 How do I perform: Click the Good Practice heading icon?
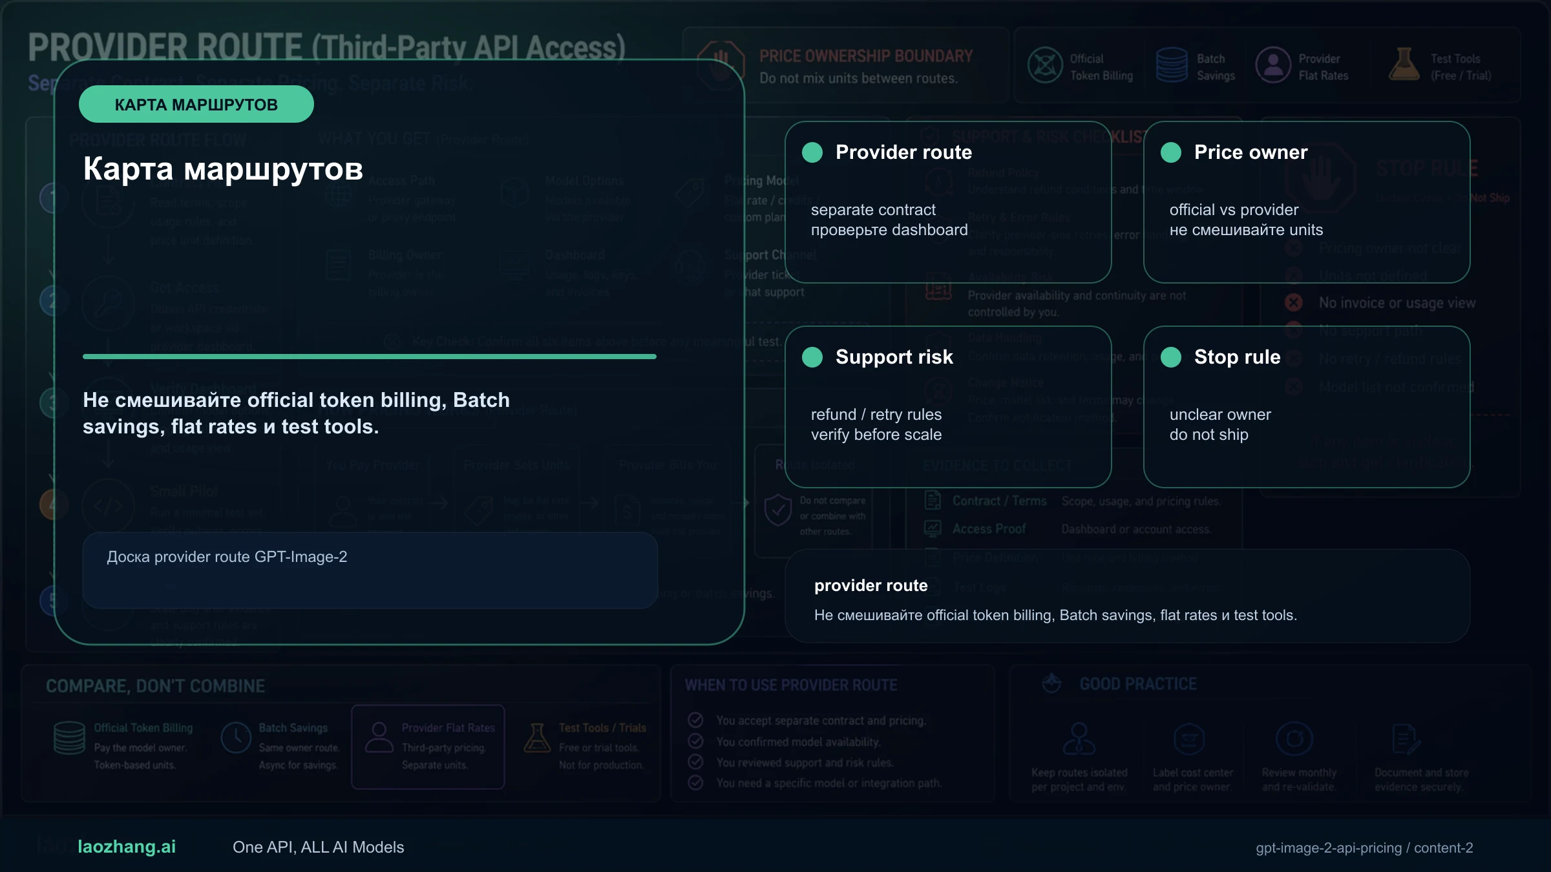(1052, 683)
